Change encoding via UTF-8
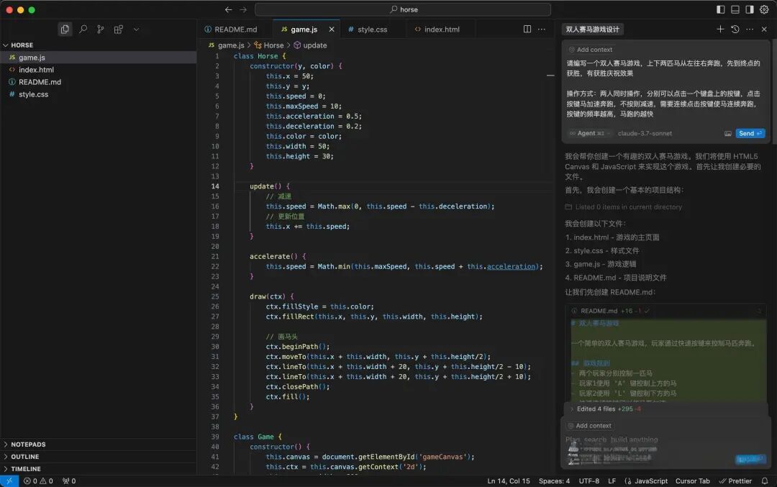 (x=589, y=481)
